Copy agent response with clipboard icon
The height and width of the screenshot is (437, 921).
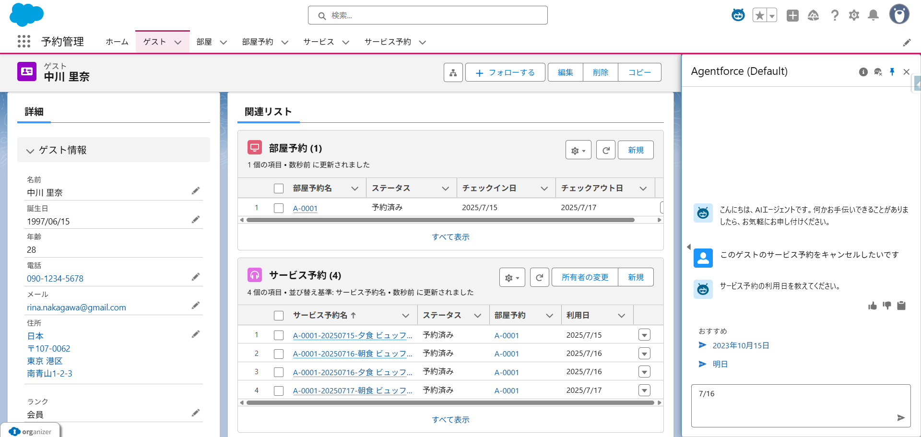click(902, 306)
